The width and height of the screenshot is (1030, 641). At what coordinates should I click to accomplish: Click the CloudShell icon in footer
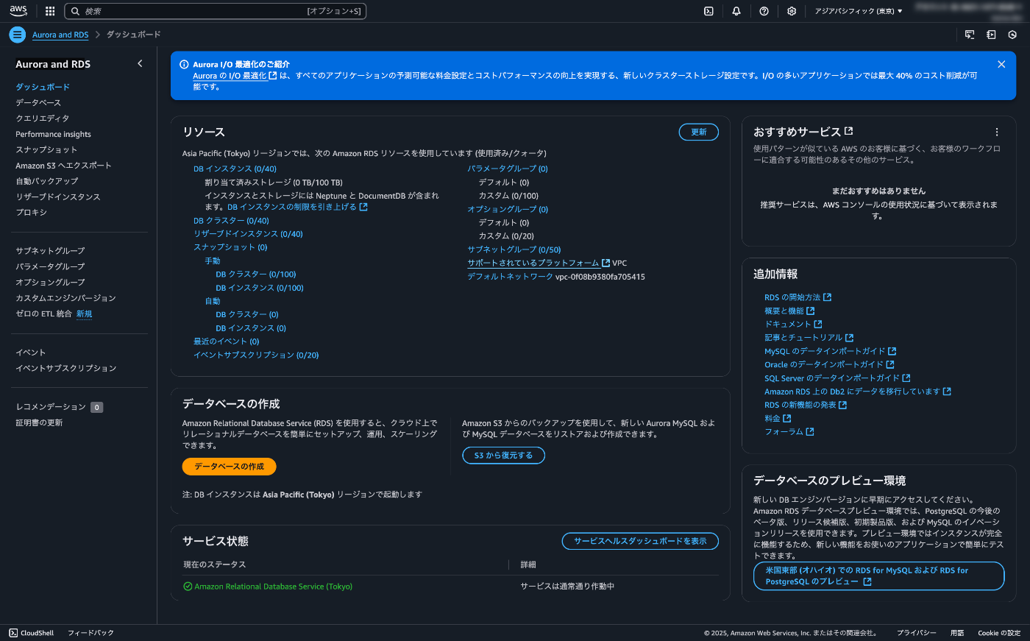pos(13,633)
